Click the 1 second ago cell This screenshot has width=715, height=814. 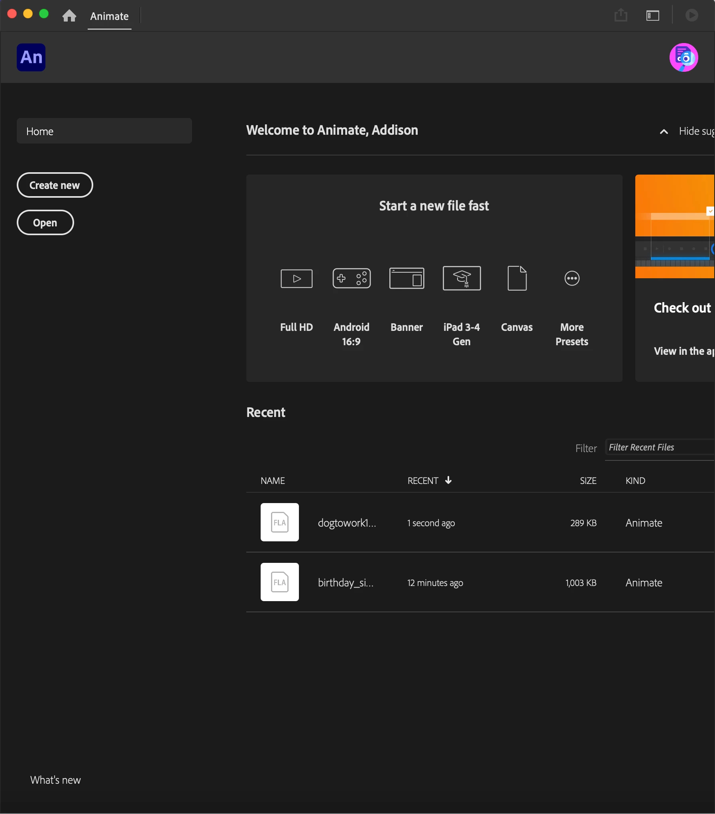click(x=431, y=523)
